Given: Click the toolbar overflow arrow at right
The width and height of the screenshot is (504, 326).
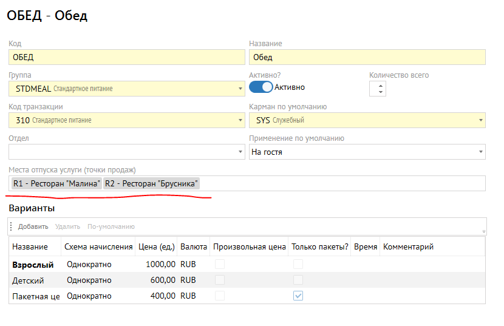Looking at the screenshot, I should pos(483,231).
